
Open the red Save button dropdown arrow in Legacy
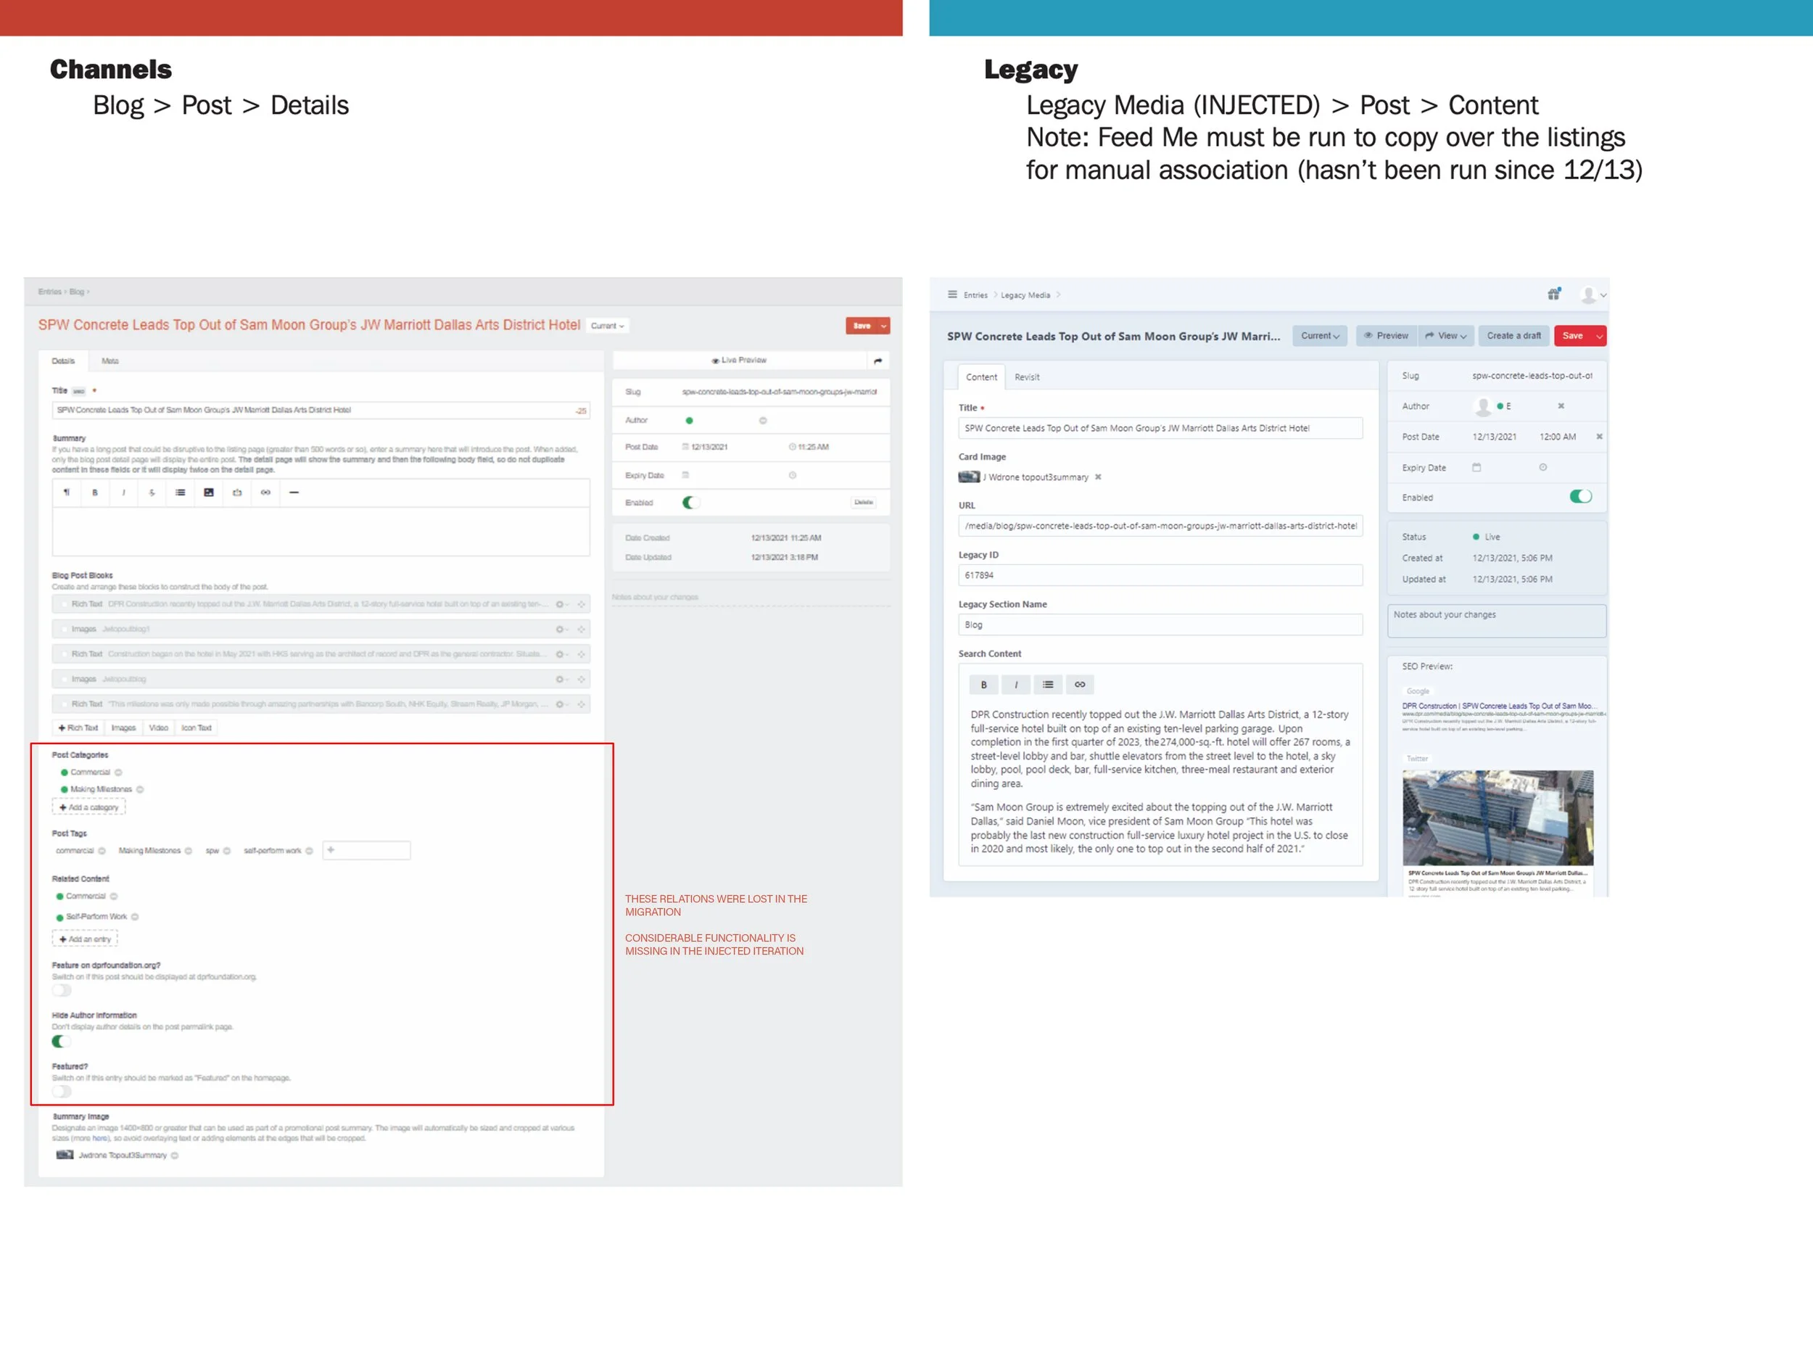coord(1598,336)
